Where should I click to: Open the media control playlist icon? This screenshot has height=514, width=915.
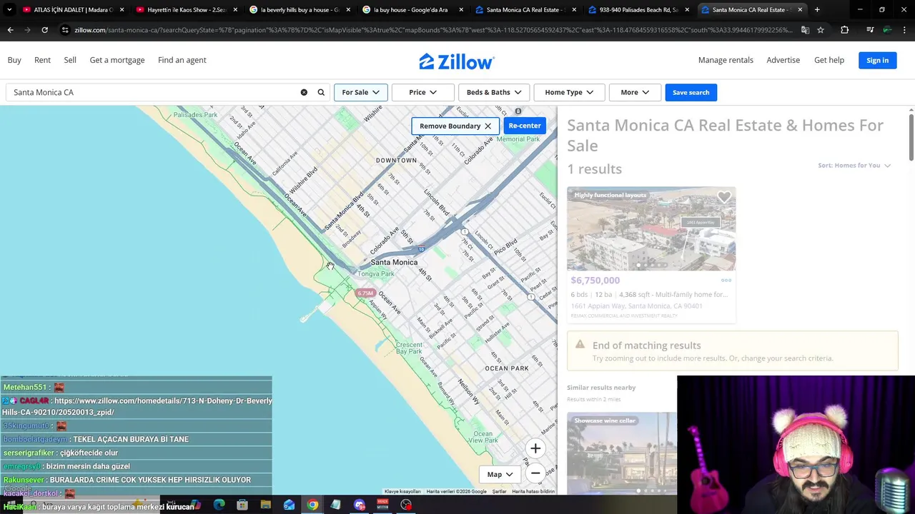869,30
